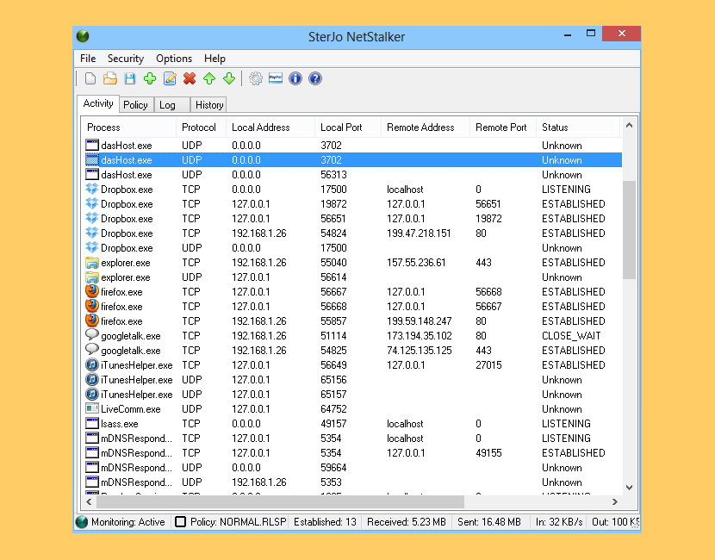Screen dimensions: 715x560
Task: Move rule up with green up arrow
Action: tap(209, 79)
